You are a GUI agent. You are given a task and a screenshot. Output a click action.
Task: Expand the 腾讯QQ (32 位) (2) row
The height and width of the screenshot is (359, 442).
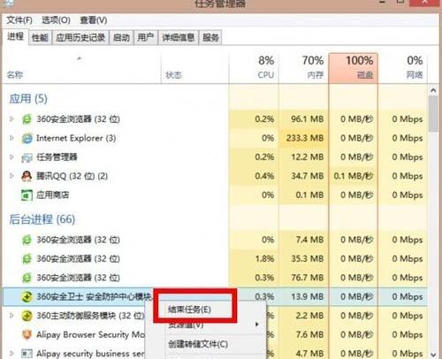coord(11,176)
